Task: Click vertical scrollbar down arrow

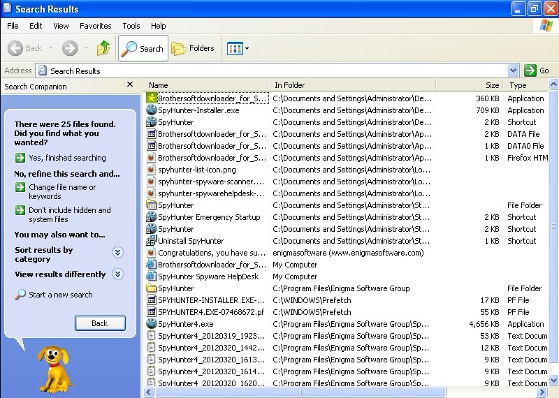Action: tap(553, 380)
